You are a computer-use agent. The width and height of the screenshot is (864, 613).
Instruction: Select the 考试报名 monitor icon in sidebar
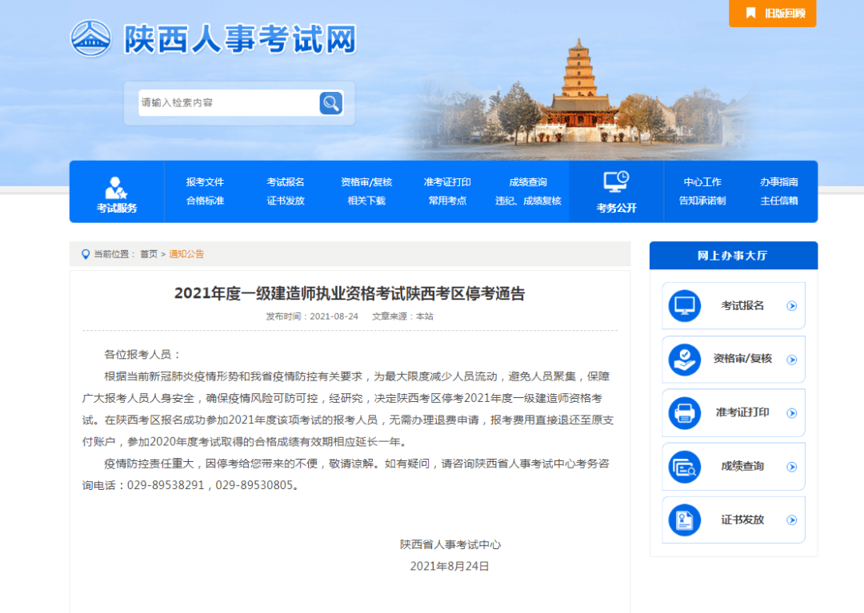685,305
